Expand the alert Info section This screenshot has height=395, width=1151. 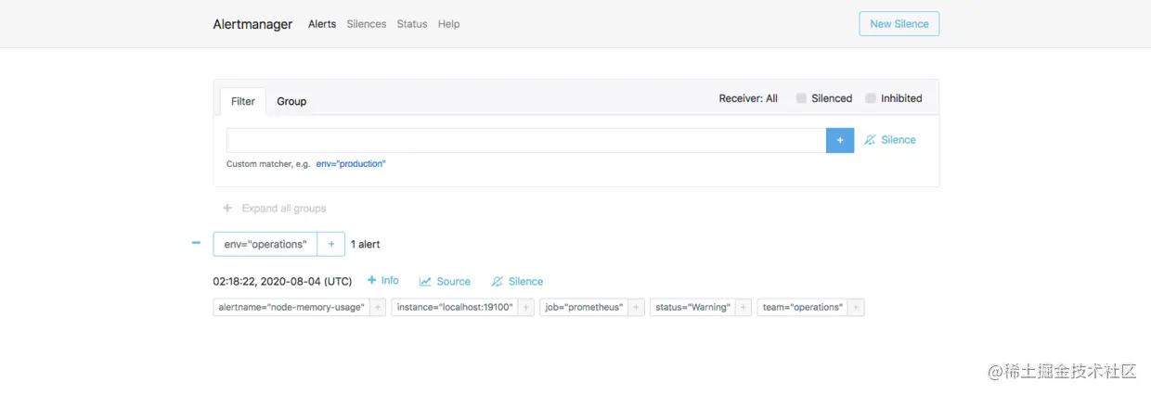pyautogui.click(x=383, y=281)
